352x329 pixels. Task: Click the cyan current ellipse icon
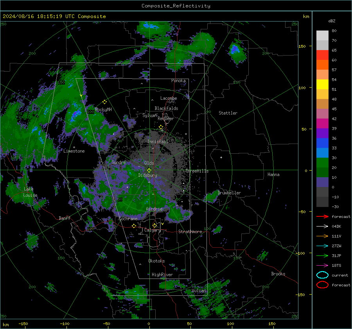pos(322,275)
